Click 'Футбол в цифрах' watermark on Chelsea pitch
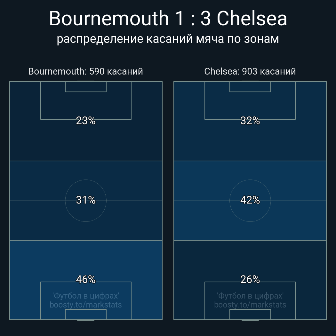This screenshot has width=336, height=336. click(x=250, y=295)
